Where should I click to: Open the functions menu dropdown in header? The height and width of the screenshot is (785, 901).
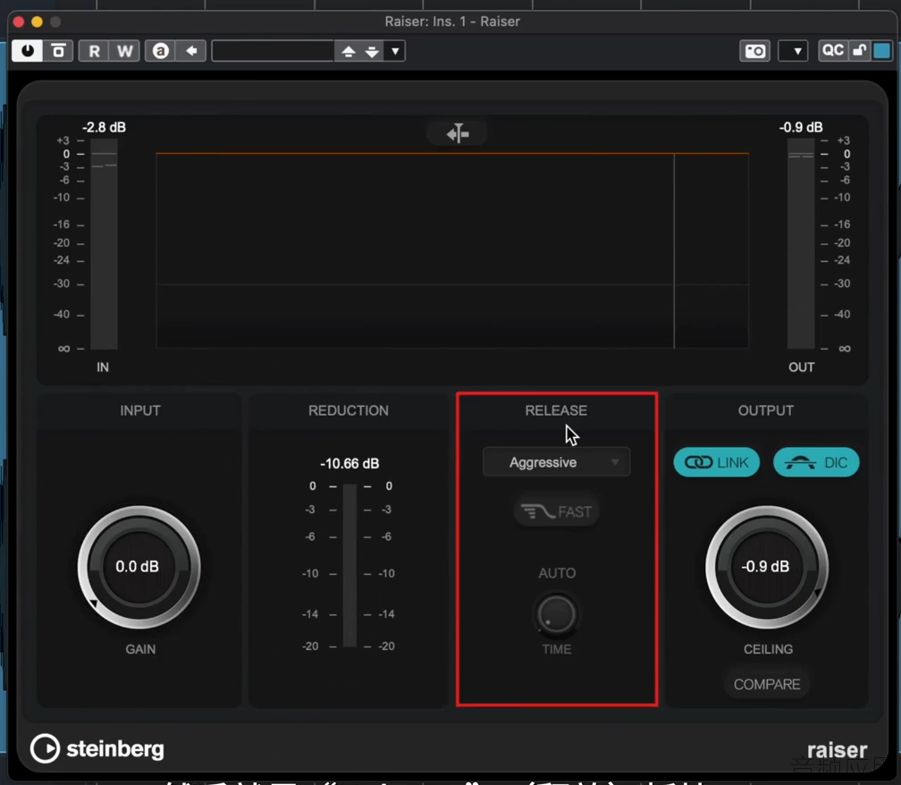(x=793, y=51)
